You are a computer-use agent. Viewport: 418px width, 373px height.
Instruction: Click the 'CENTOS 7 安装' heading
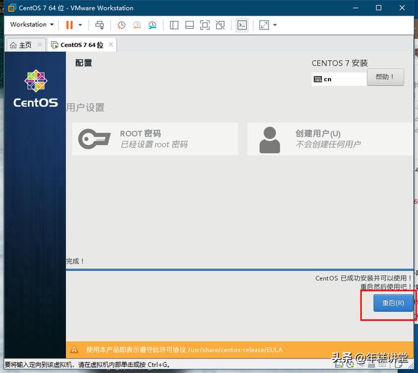(x=340, y=63)
